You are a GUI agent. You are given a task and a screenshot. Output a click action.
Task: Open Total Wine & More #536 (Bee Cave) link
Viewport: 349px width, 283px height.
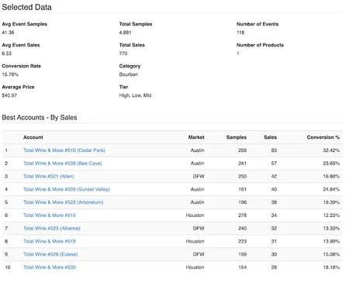[63, 164]
